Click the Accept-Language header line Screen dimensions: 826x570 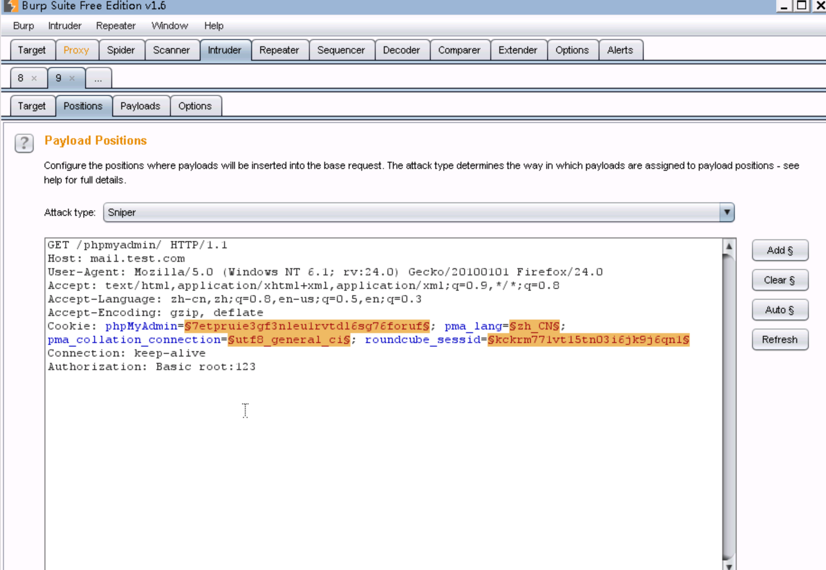tap(235, 299)
